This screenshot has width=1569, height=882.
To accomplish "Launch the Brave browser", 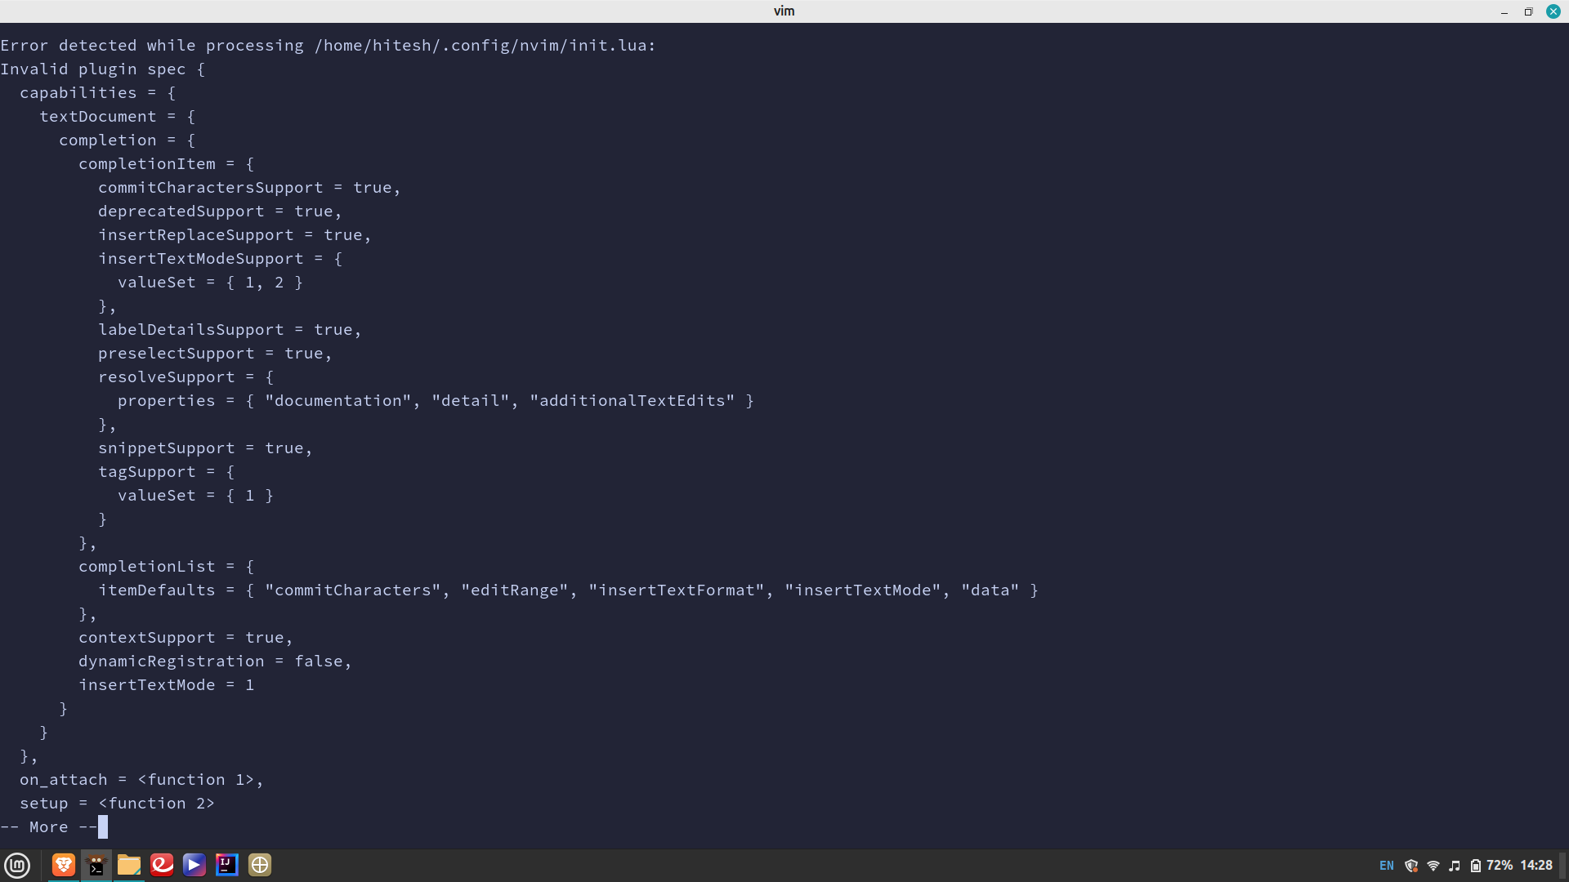I will 63,865.
